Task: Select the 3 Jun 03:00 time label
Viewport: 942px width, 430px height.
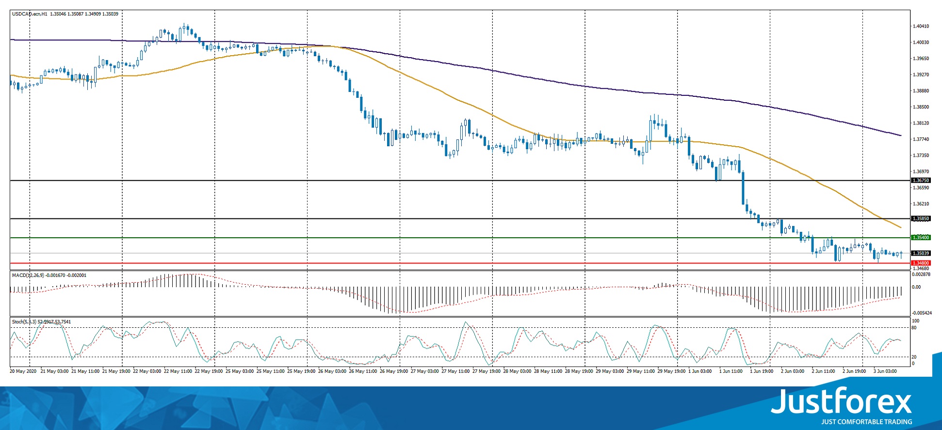Action: [x=885, y=371]
